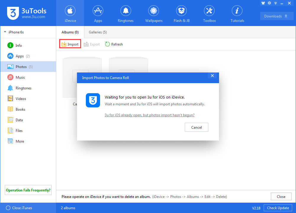The image size is (296, 213).
Task: Click the 3u for iOS icon in dialog
Action: [x=93, y=100]
